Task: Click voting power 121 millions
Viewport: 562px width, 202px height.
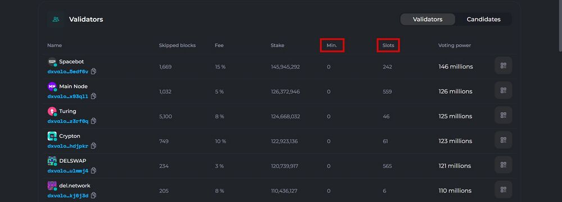Action: [455, 166]
